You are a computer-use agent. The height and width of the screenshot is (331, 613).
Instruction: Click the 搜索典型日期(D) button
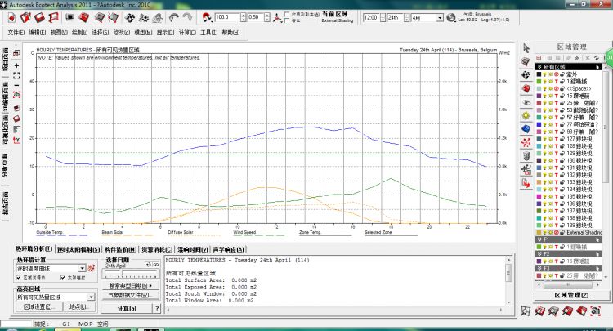pos(131,286)
